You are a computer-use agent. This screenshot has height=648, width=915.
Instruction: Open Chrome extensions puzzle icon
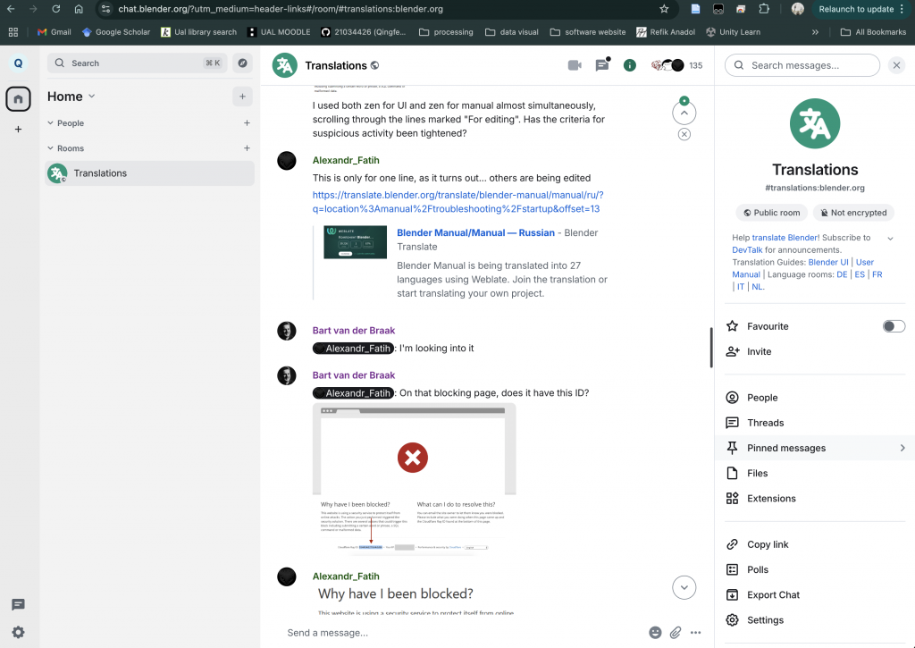coord(764,9)
